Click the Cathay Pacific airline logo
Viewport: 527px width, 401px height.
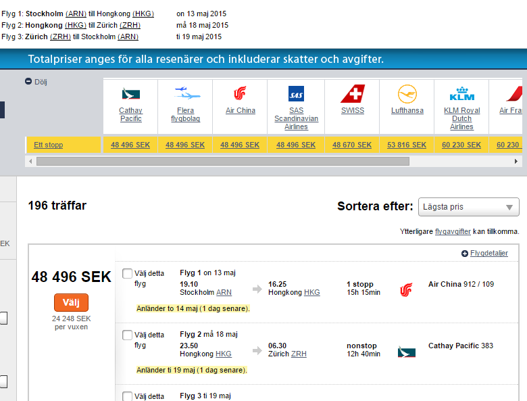click(x=130, y=93)
